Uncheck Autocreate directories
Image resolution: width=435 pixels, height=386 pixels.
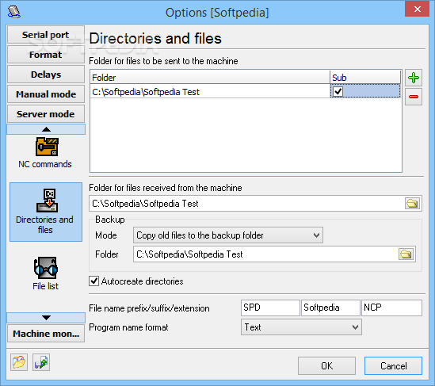point(93,281)
